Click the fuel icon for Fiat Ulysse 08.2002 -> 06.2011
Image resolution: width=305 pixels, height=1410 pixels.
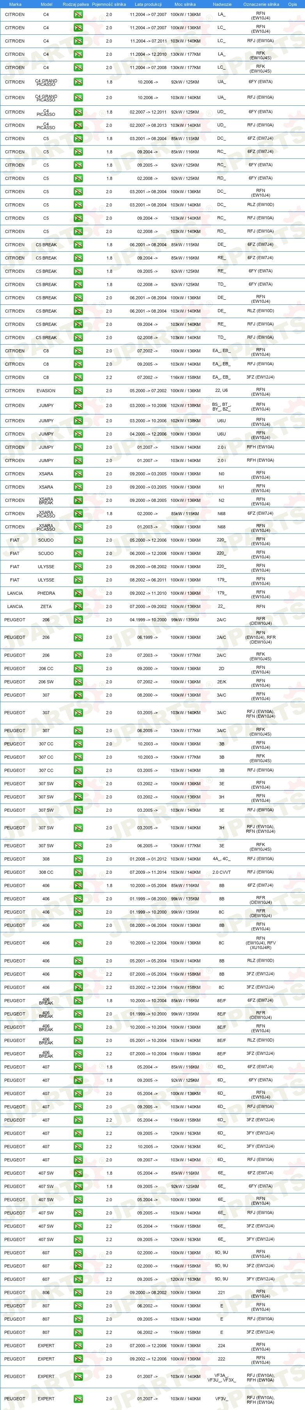pos(78,580)
